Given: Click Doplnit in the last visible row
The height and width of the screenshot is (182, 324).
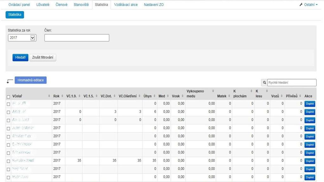Looking at the screenshot, I should tap(310, 177).
